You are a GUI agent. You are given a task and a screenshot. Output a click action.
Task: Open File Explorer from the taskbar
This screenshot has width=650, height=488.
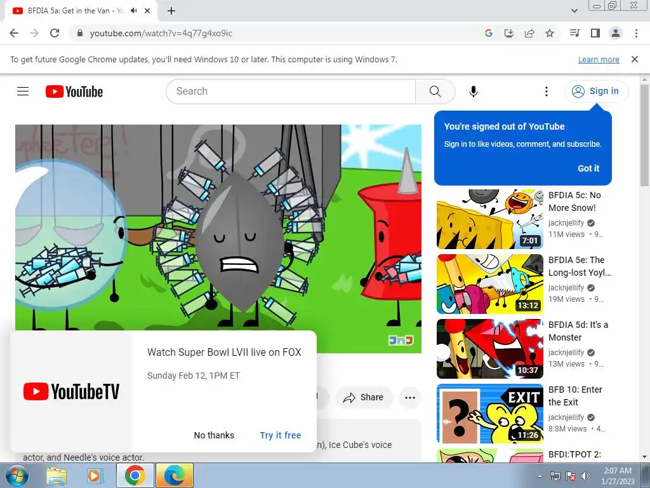[x=56, y=476]
